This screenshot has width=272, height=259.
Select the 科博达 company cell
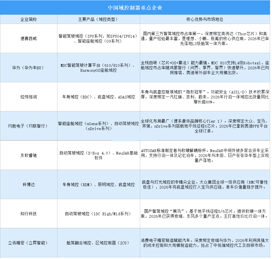(x=29, y=184)
